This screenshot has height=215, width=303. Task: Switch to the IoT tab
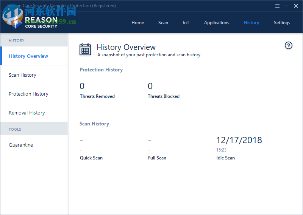(186, 23)
